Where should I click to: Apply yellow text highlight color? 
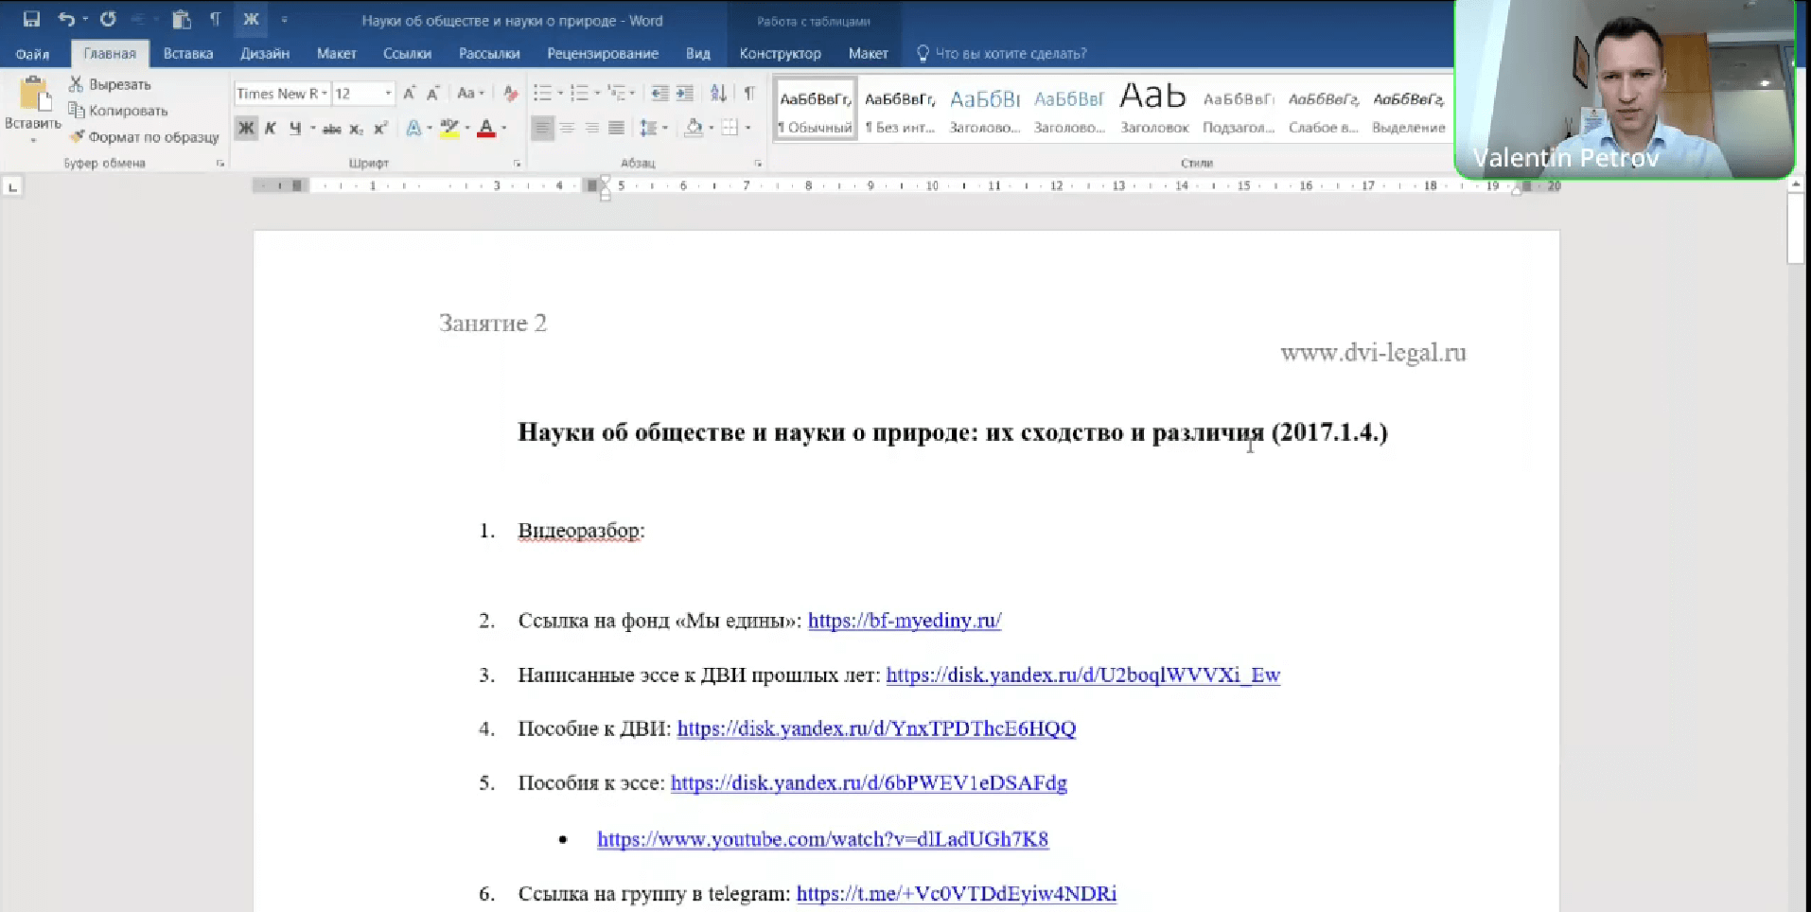click(x=448, y=128)
